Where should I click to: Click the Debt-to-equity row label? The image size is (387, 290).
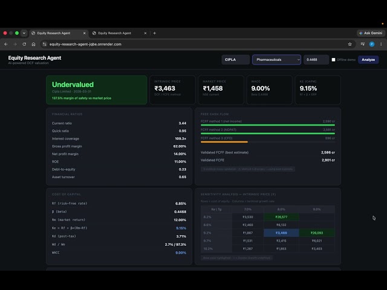[x=63, y=169]
